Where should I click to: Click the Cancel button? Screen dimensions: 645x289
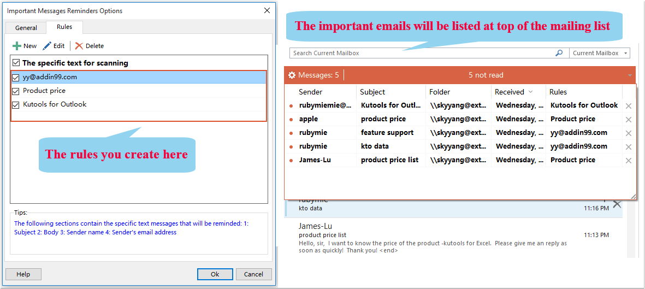click(x=253, y=274)
